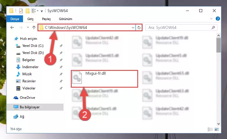Click the vertical scrollbar thumb

pyautogui.click(x=218, y=45)
